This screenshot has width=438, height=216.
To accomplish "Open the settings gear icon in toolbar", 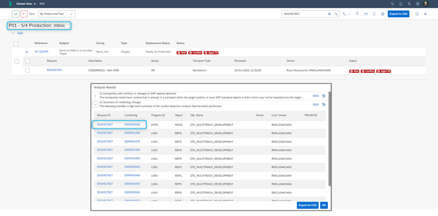I will 382,14.
